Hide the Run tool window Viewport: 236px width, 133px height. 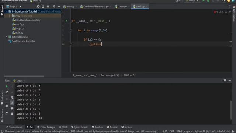[230, 81]
